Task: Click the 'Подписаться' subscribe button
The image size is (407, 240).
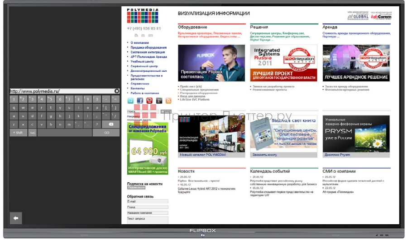Action: click(136, 188)
